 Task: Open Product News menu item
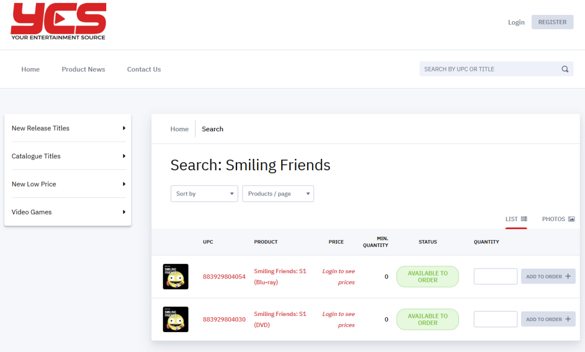(83, 69)
